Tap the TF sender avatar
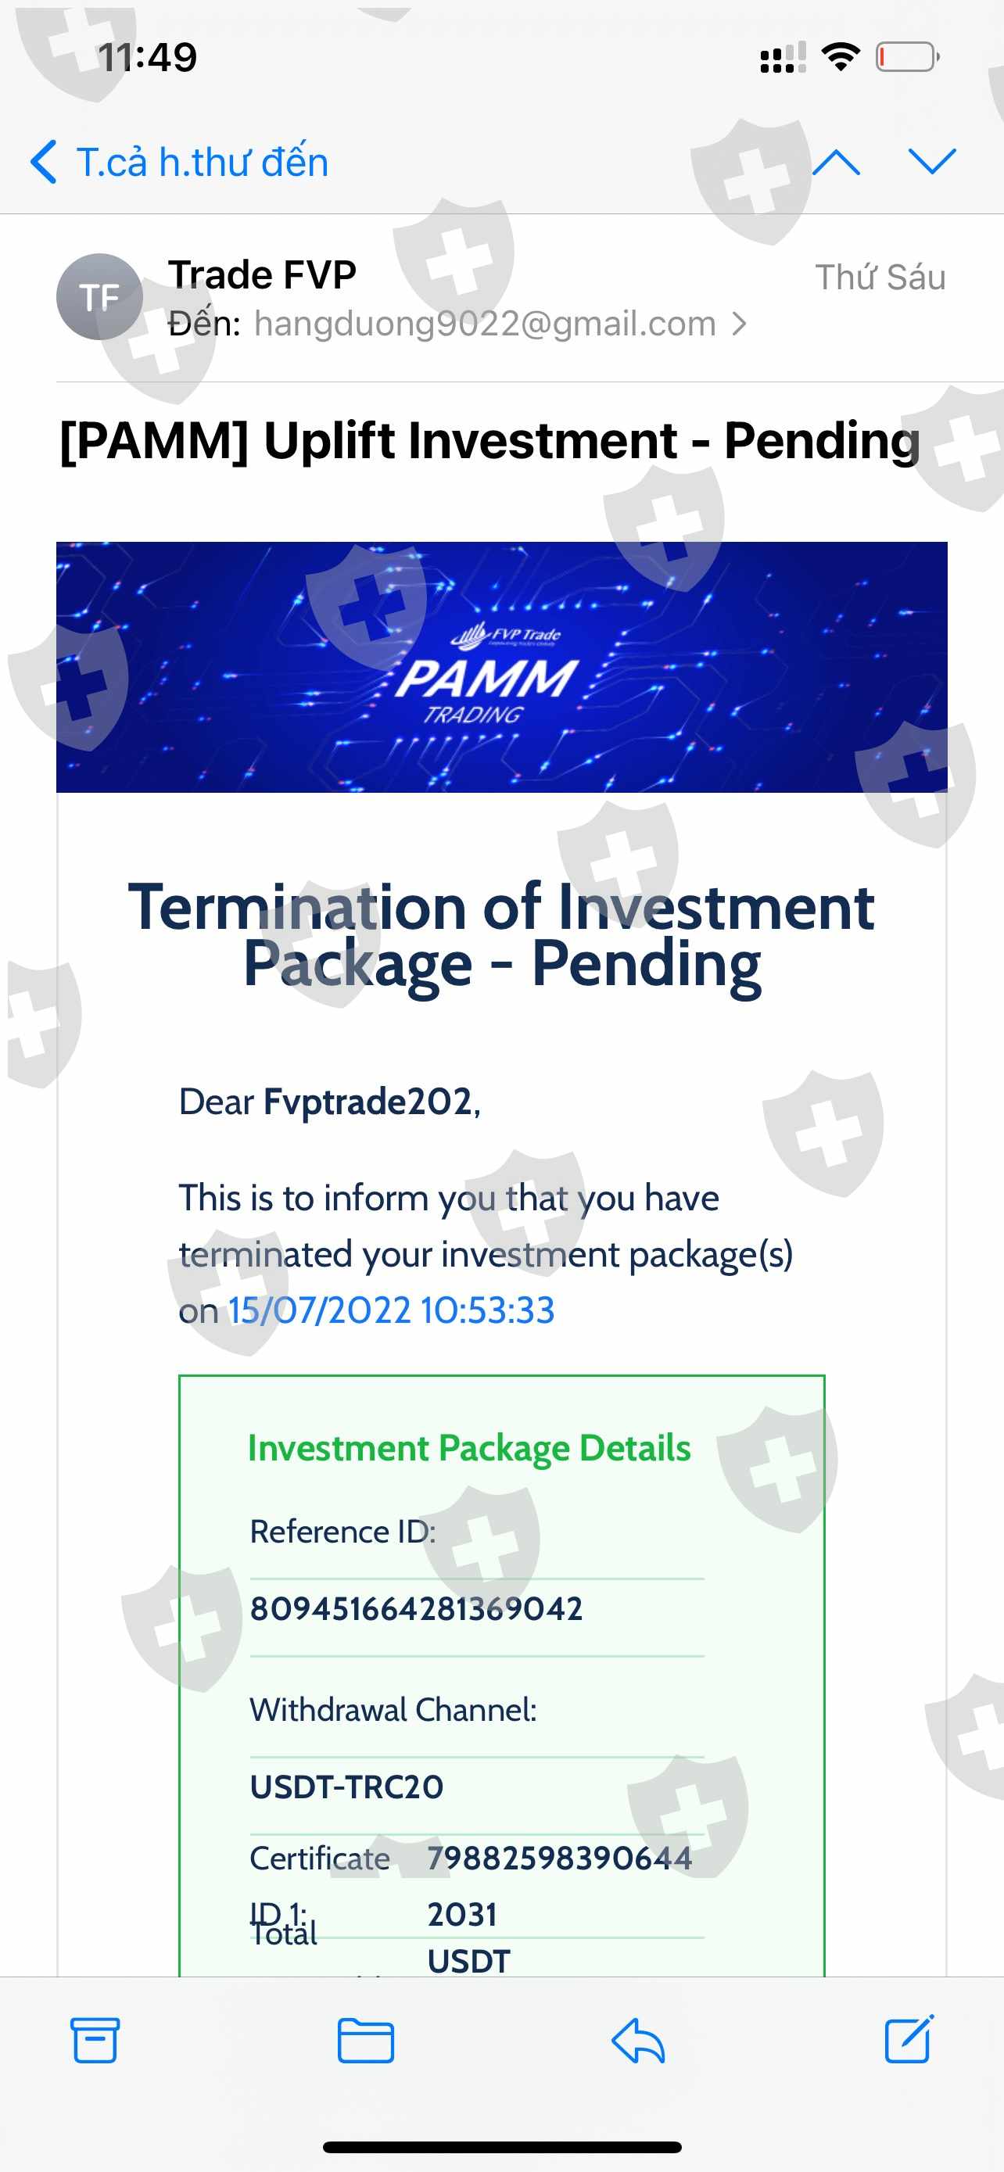The height and width of the screenshot is (2172, 1004). pyautogui.click(x=99, y=297)
